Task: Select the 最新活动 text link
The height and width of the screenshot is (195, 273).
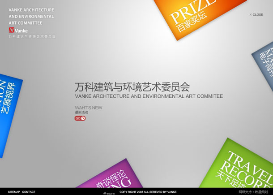Action: [81, 113]
